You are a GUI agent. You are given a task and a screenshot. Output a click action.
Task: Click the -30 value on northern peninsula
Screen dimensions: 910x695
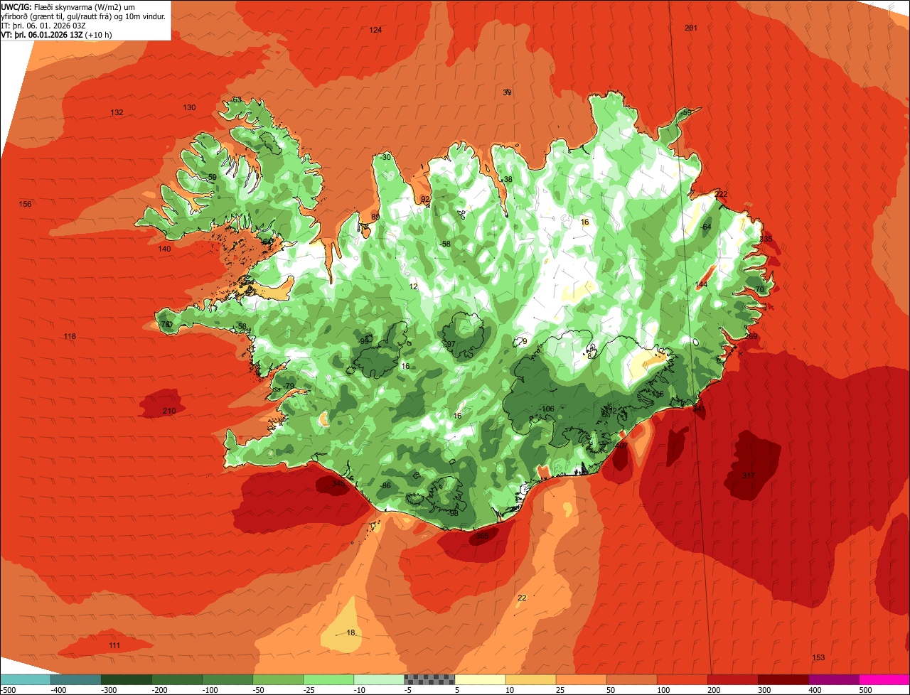pos(385,158)
